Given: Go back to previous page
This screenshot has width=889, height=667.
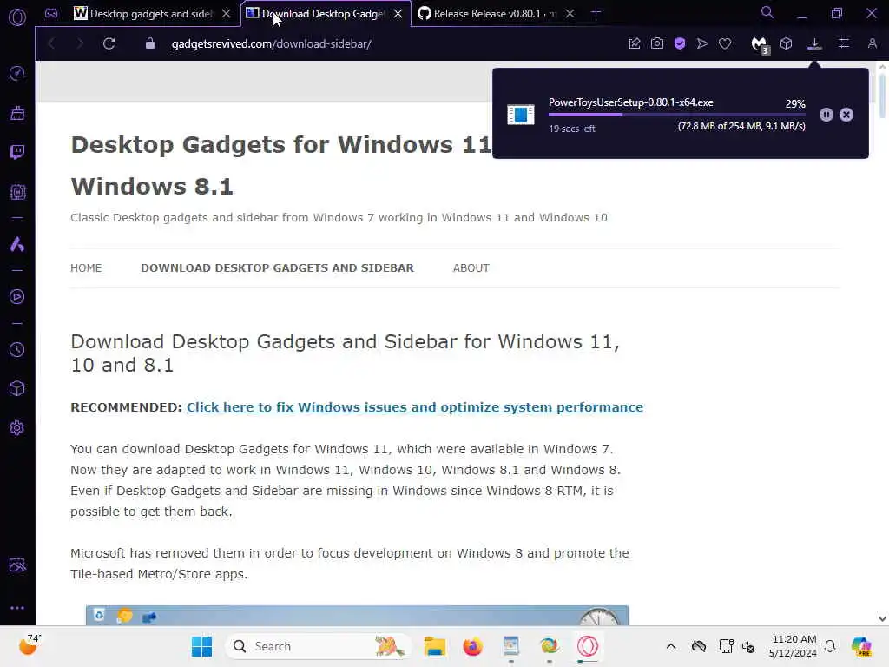Looking at the screenshot, I should pos(51,43).
